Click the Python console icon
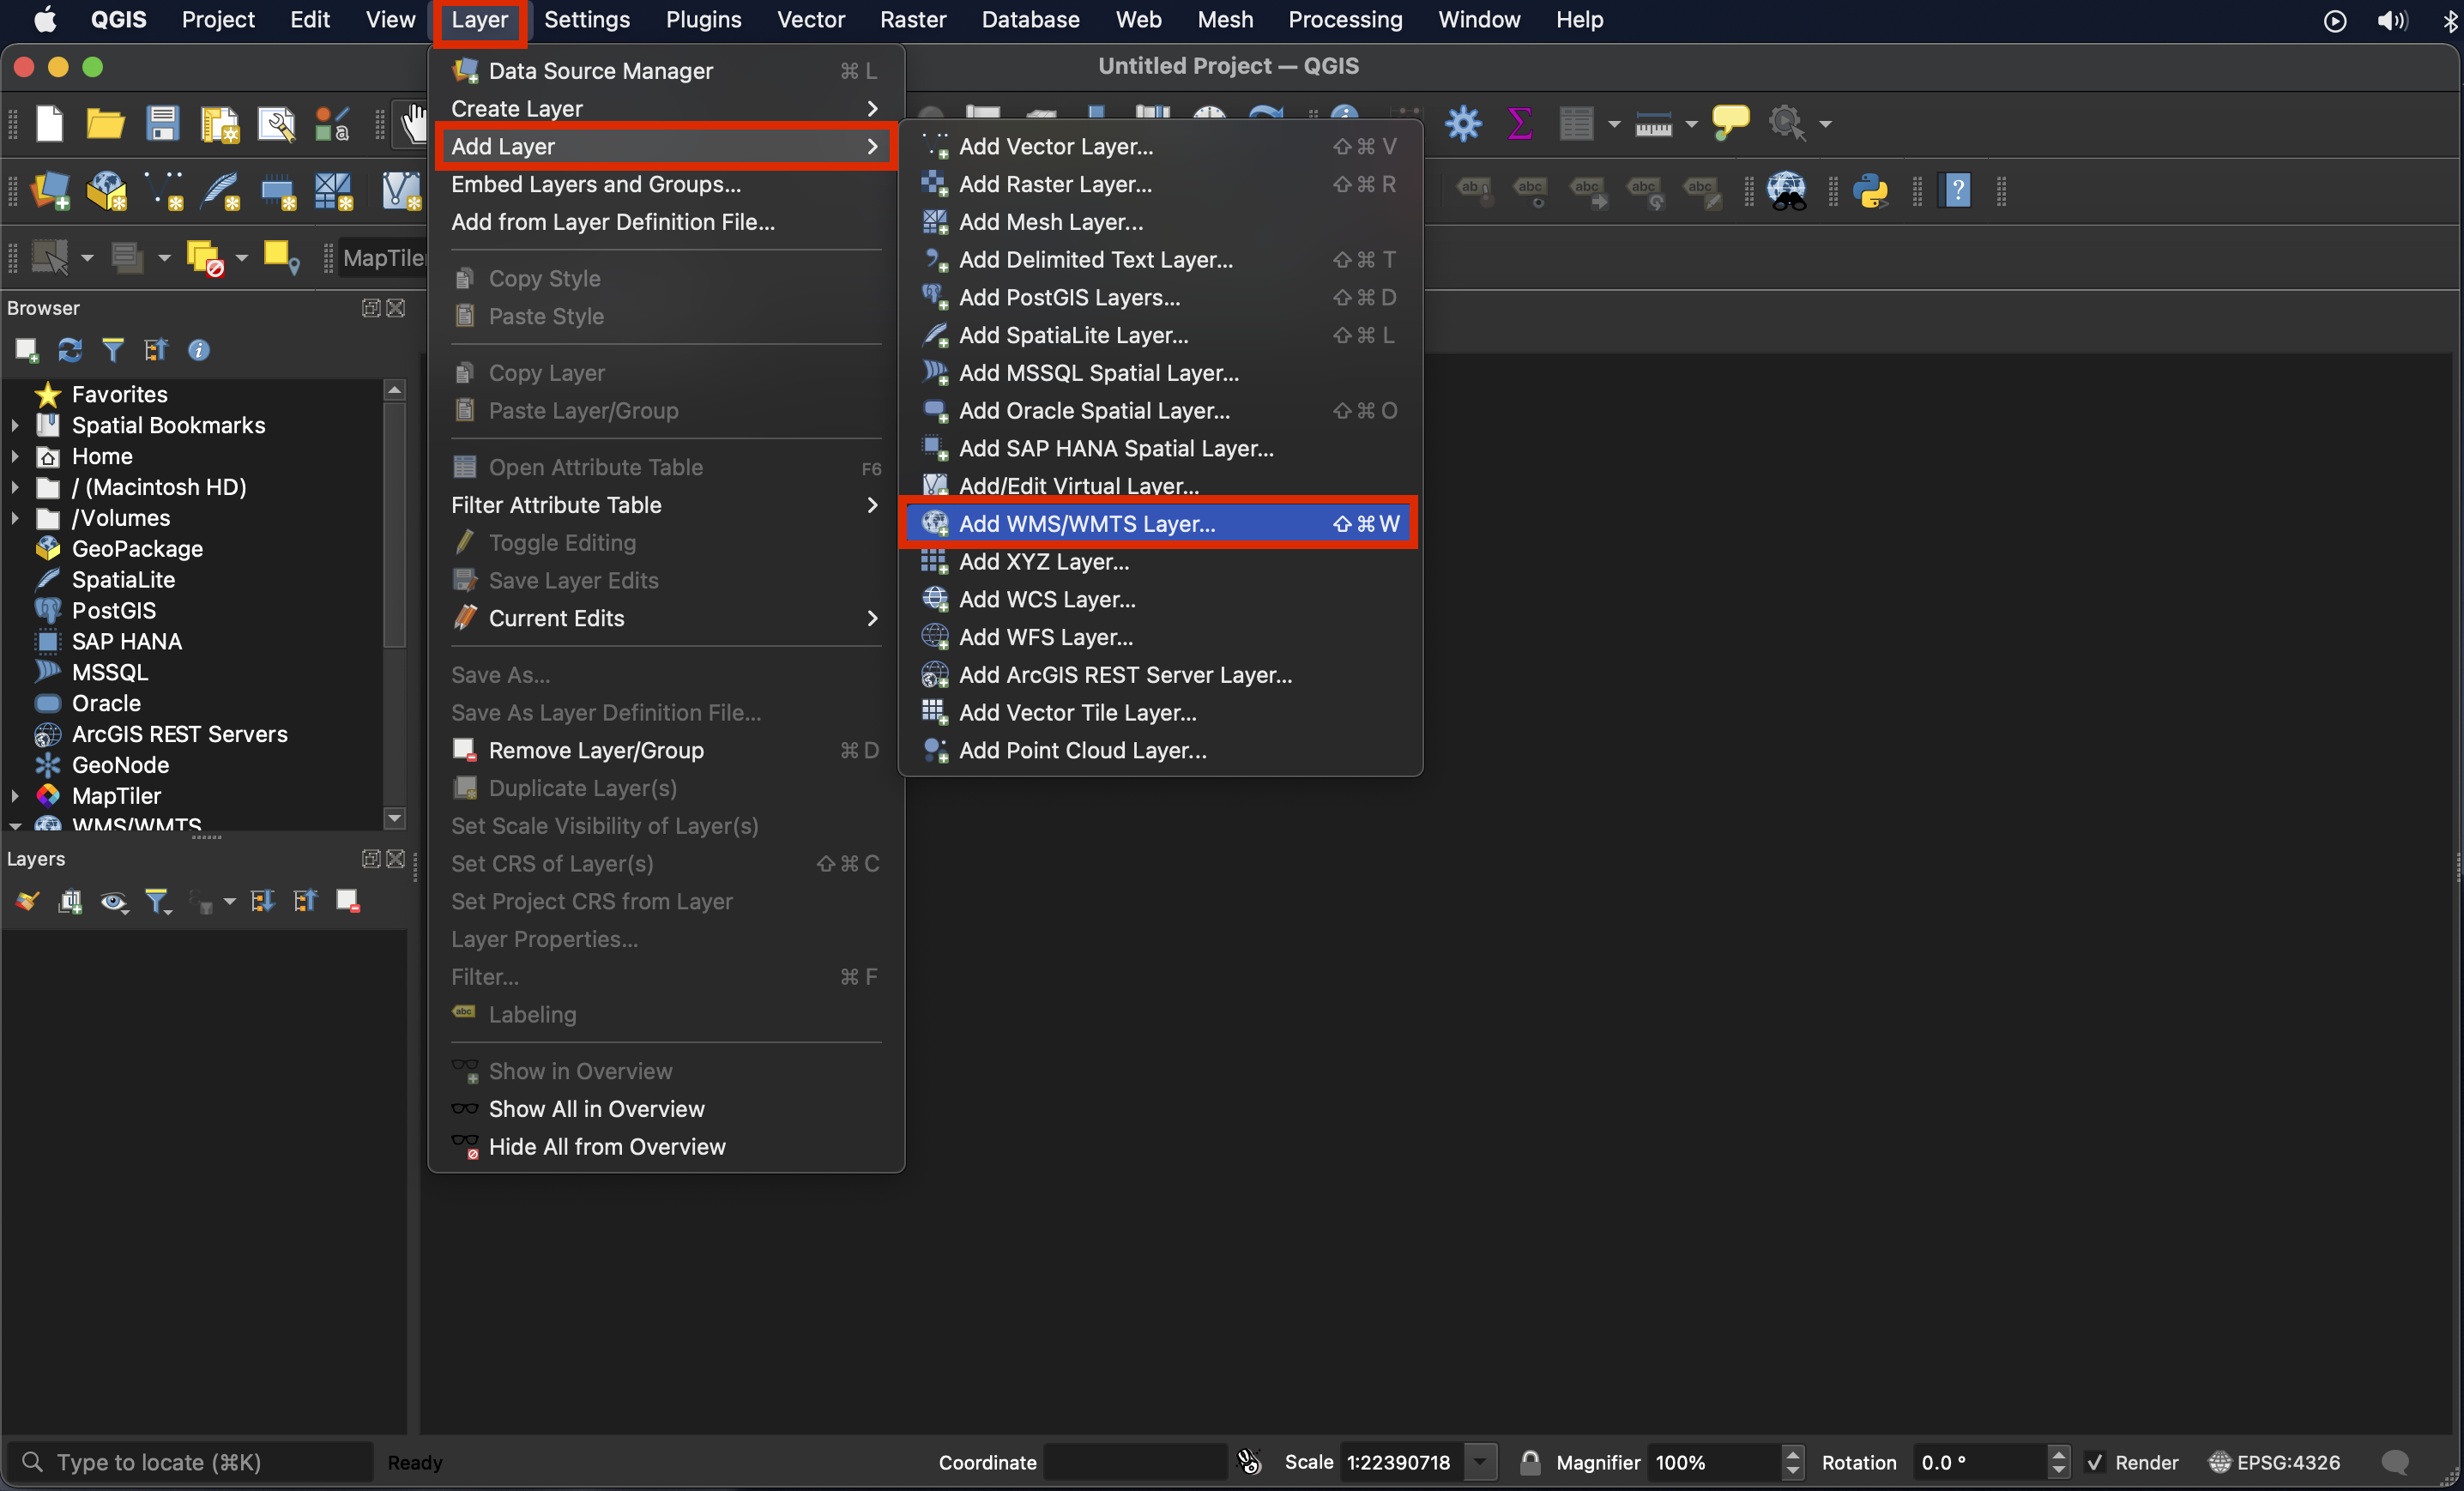 (x=1869, y=189)
